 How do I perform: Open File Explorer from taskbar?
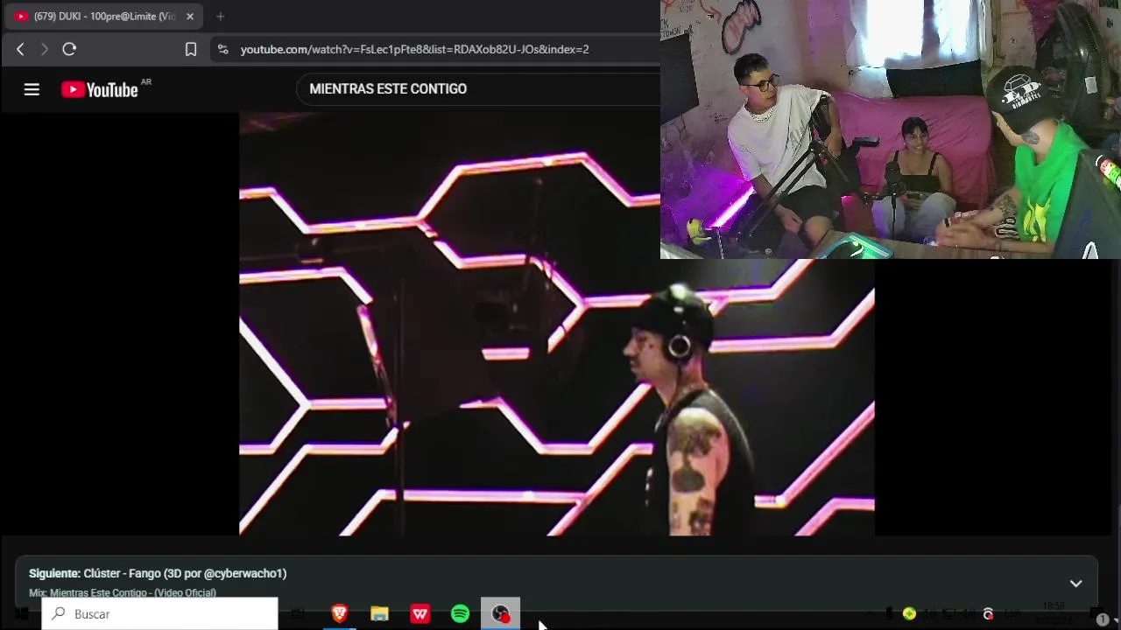click(x=379, y=614)
